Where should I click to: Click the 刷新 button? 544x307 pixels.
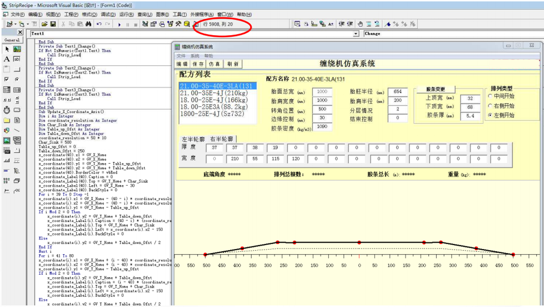[x=233, y=64]
